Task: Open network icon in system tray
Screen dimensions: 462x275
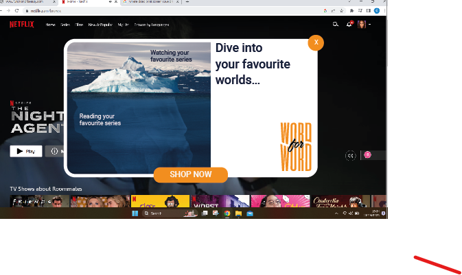Action: 345,213
